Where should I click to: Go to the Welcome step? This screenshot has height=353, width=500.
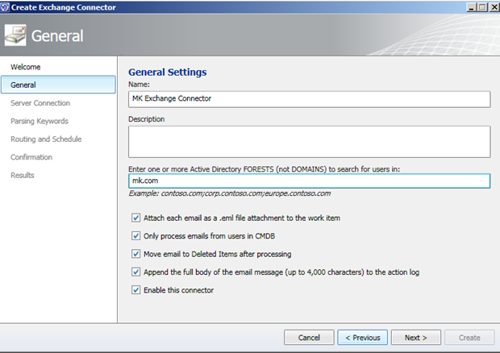[x=26, y=67]
